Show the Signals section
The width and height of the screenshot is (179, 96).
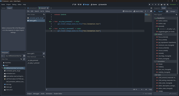point(159,11)
